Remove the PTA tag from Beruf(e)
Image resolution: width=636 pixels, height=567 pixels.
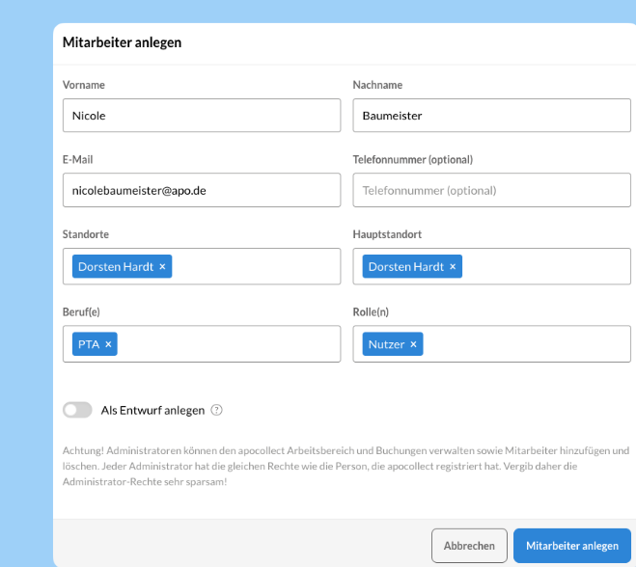[x=108, y=344]
